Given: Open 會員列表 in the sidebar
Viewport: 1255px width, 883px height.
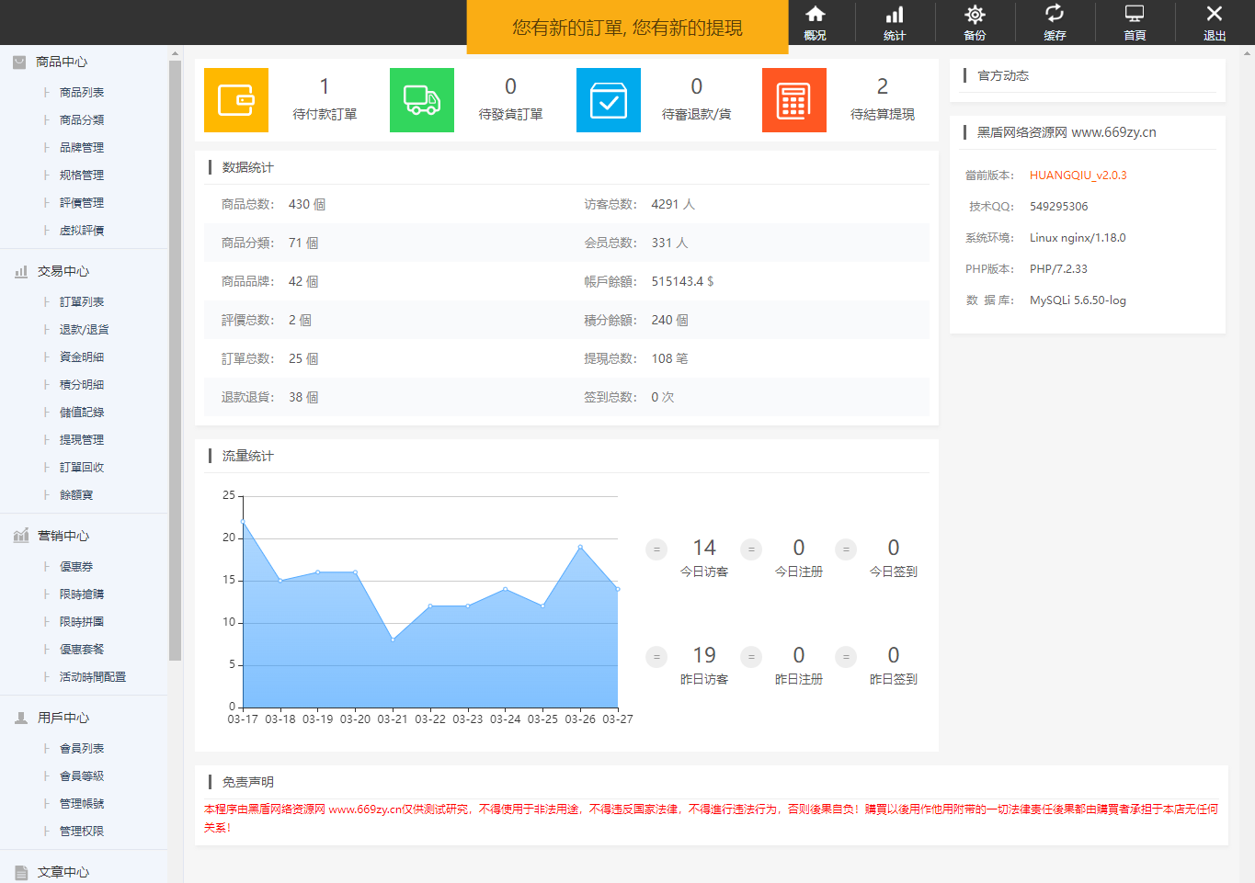Looking at the screenshot, I should point(82,749).
